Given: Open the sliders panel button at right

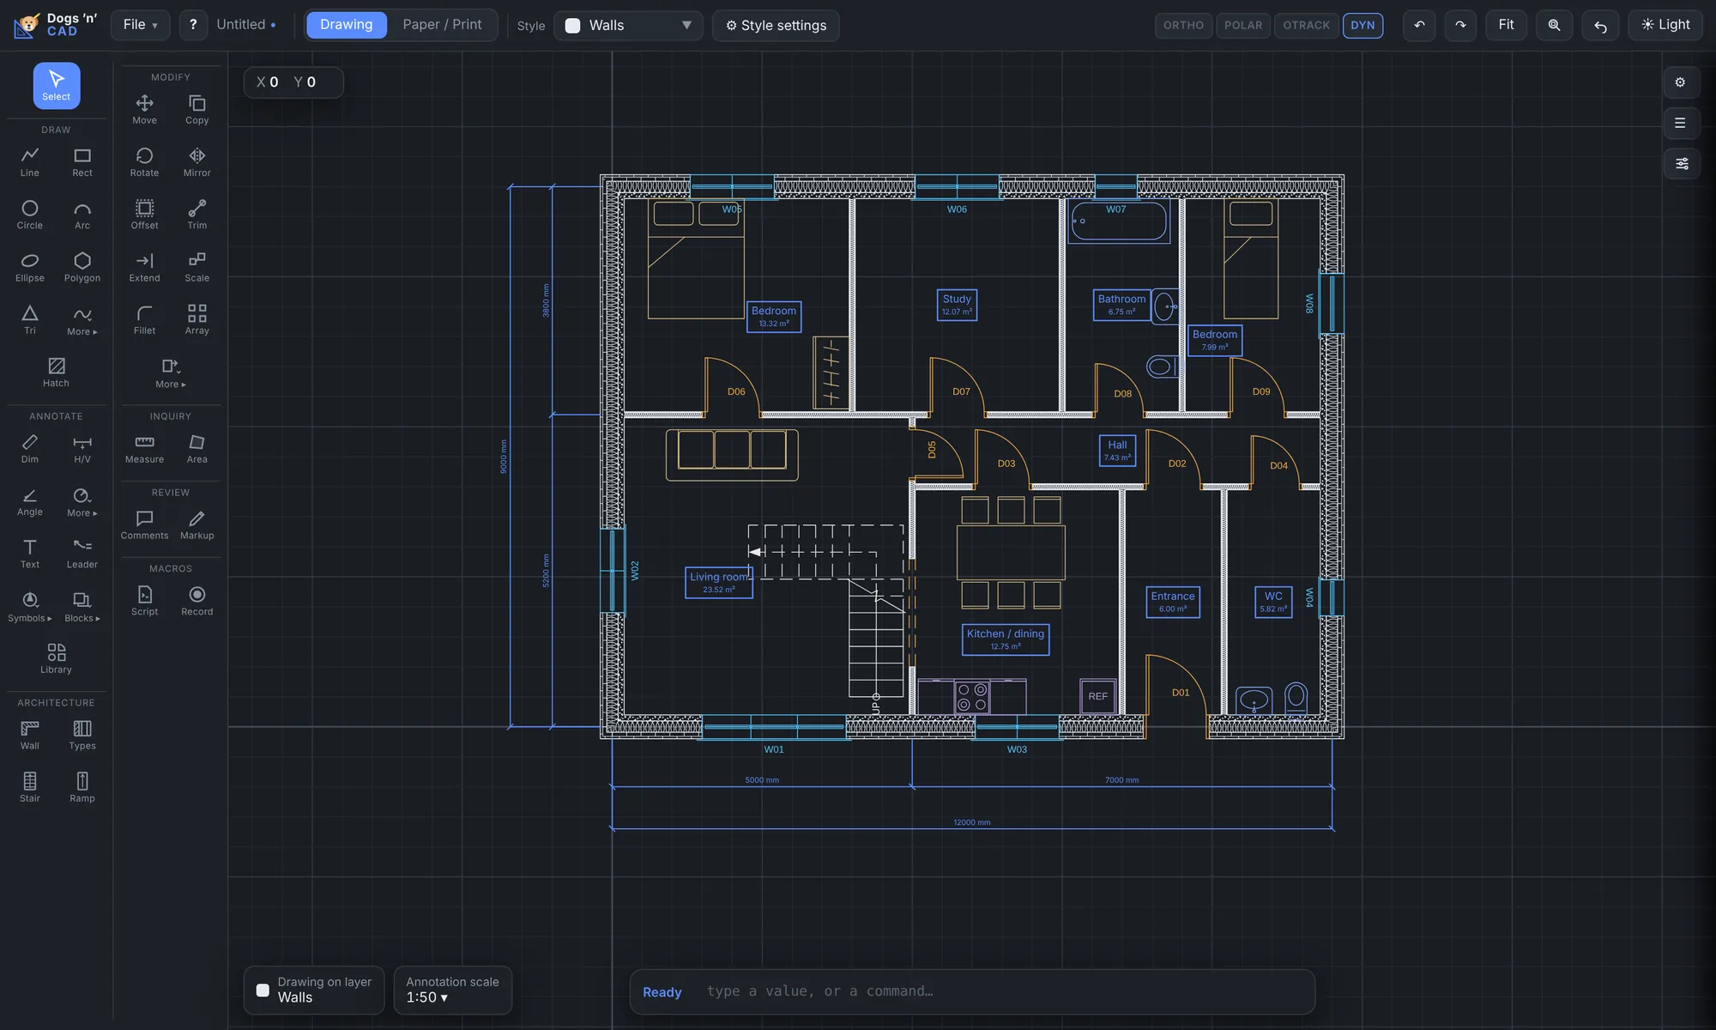Looking at the screenshot, I should [1682, 164].
